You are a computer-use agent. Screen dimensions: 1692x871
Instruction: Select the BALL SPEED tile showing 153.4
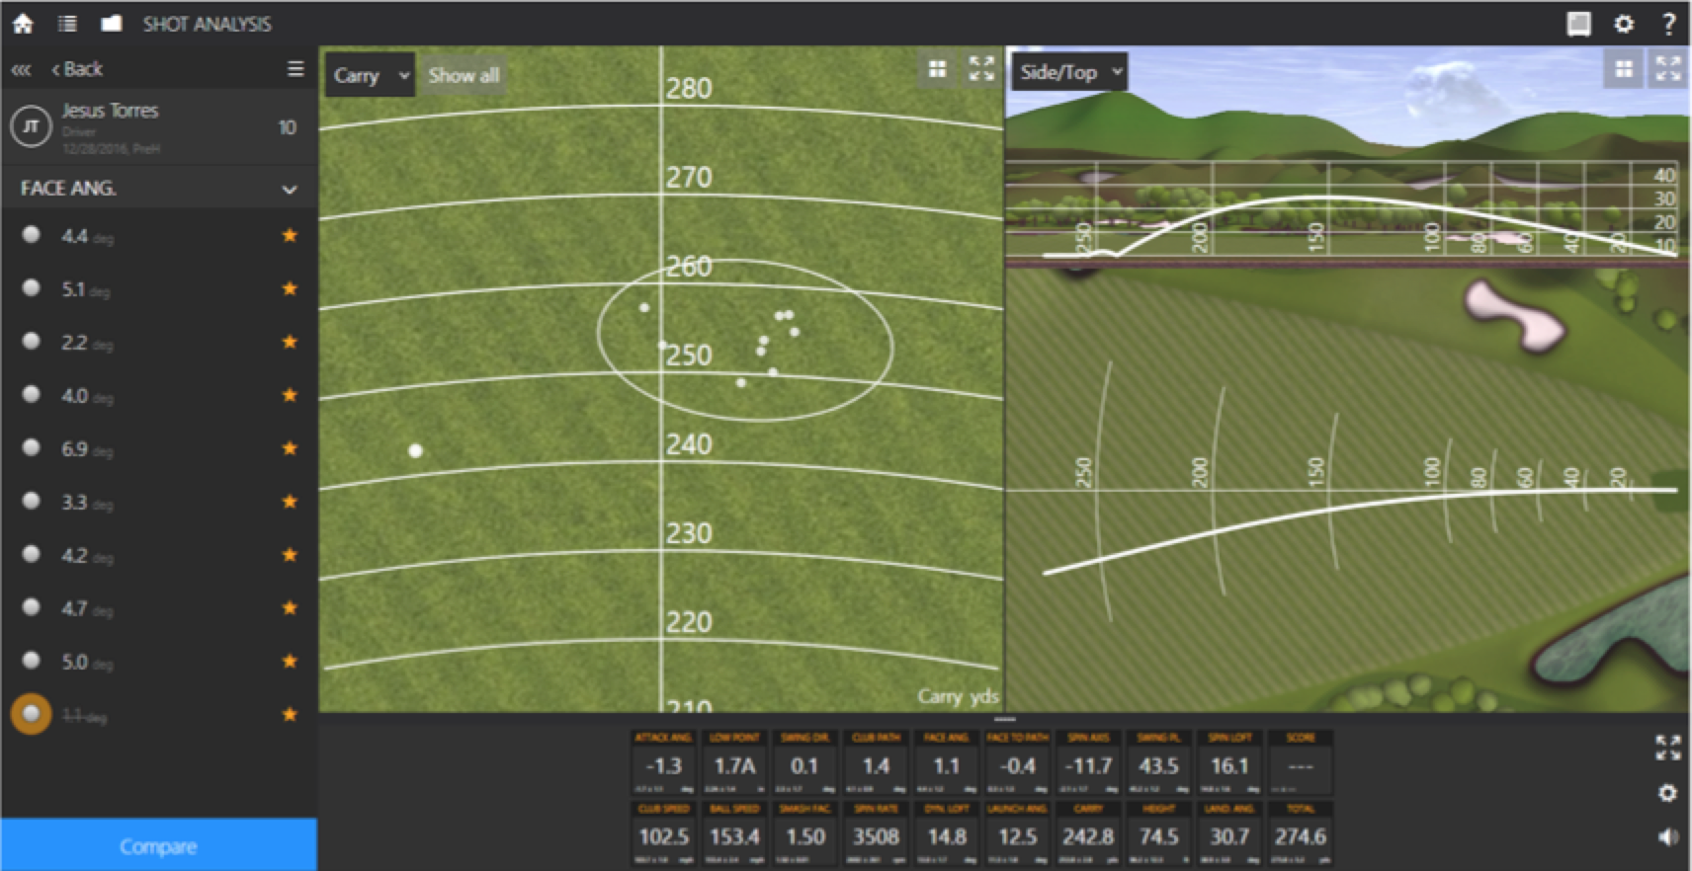(x=734, y=833)
